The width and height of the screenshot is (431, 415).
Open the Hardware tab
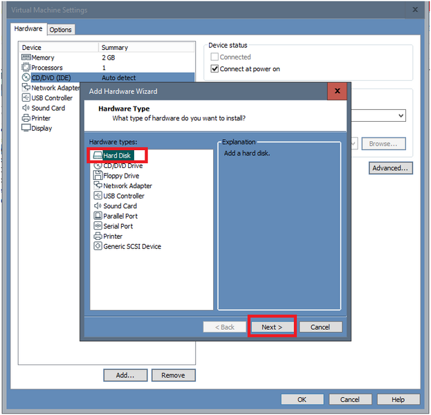[28, 29]
